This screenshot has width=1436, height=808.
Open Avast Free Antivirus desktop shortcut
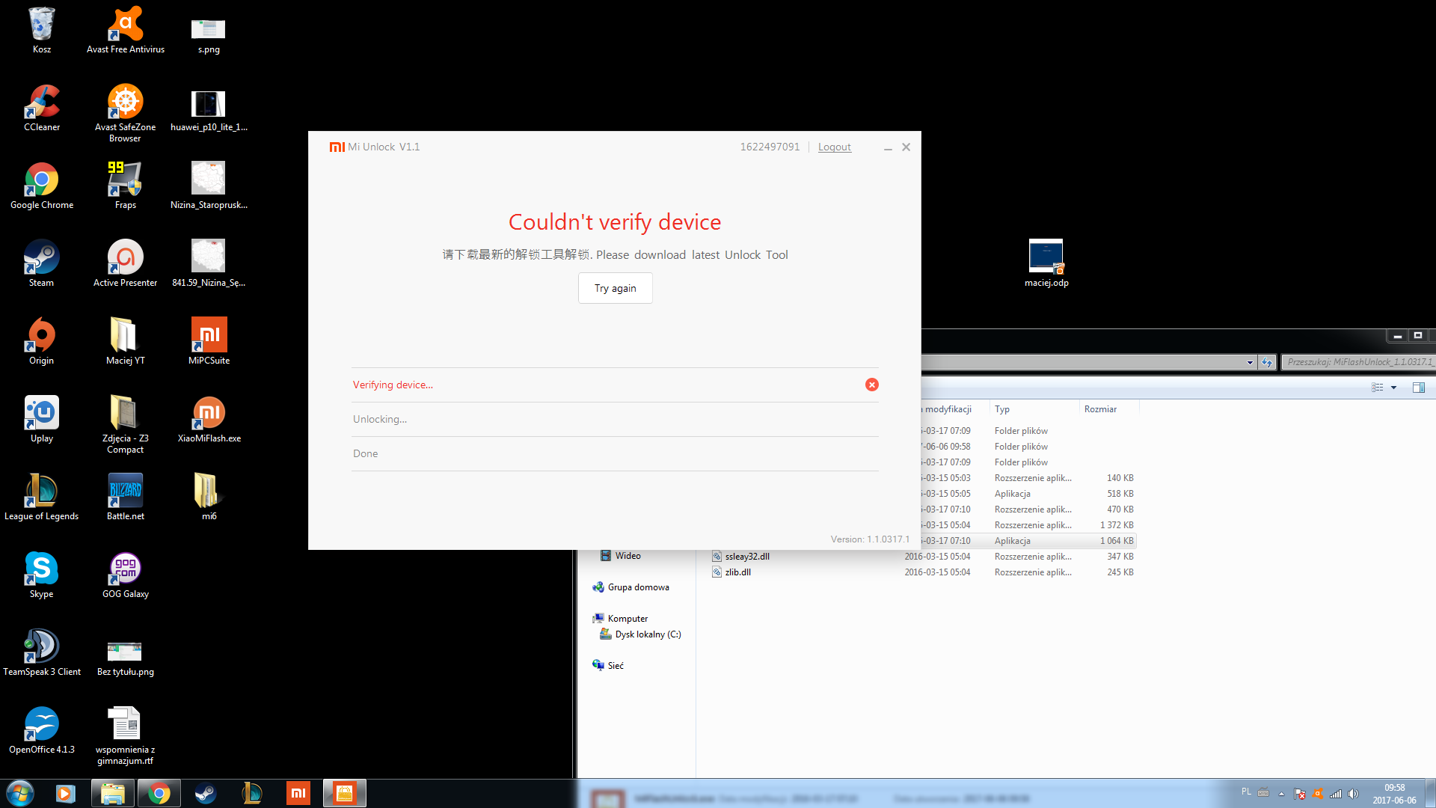coord(126,30)
